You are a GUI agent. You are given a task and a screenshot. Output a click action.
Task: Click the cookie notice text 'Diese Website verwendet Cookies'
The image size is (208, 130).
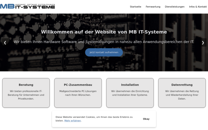tap(94, 119)
